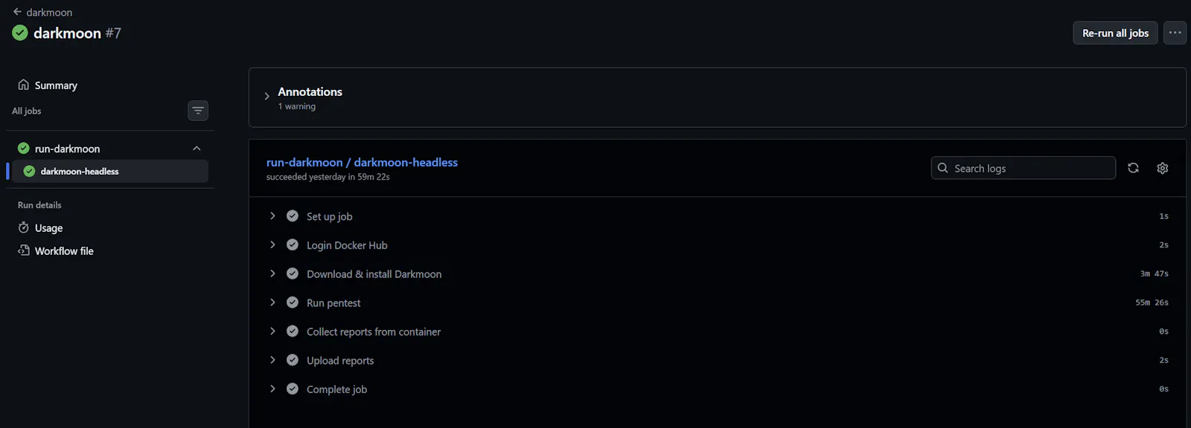The height and width of the screenshot is (428, 1191).
Task: Click the Summary home icon
Action: pos(24,85)
